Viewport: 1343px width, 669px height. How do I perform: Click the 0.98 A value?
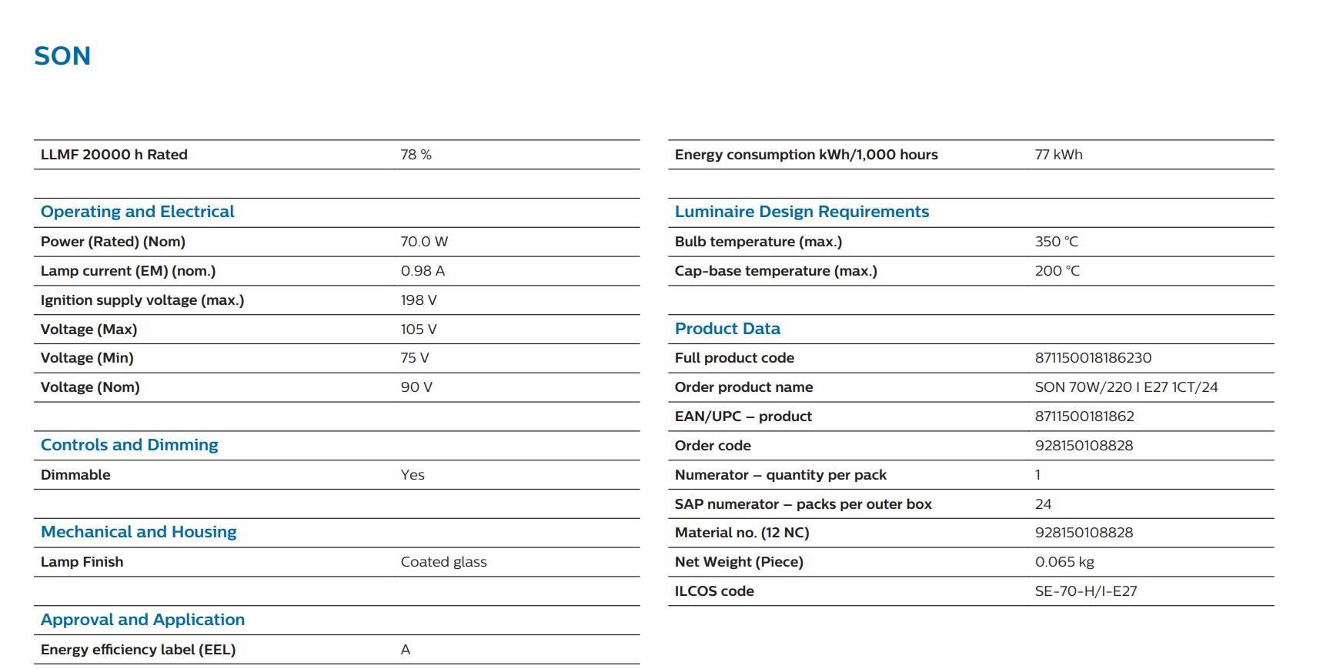coord(423,271)
